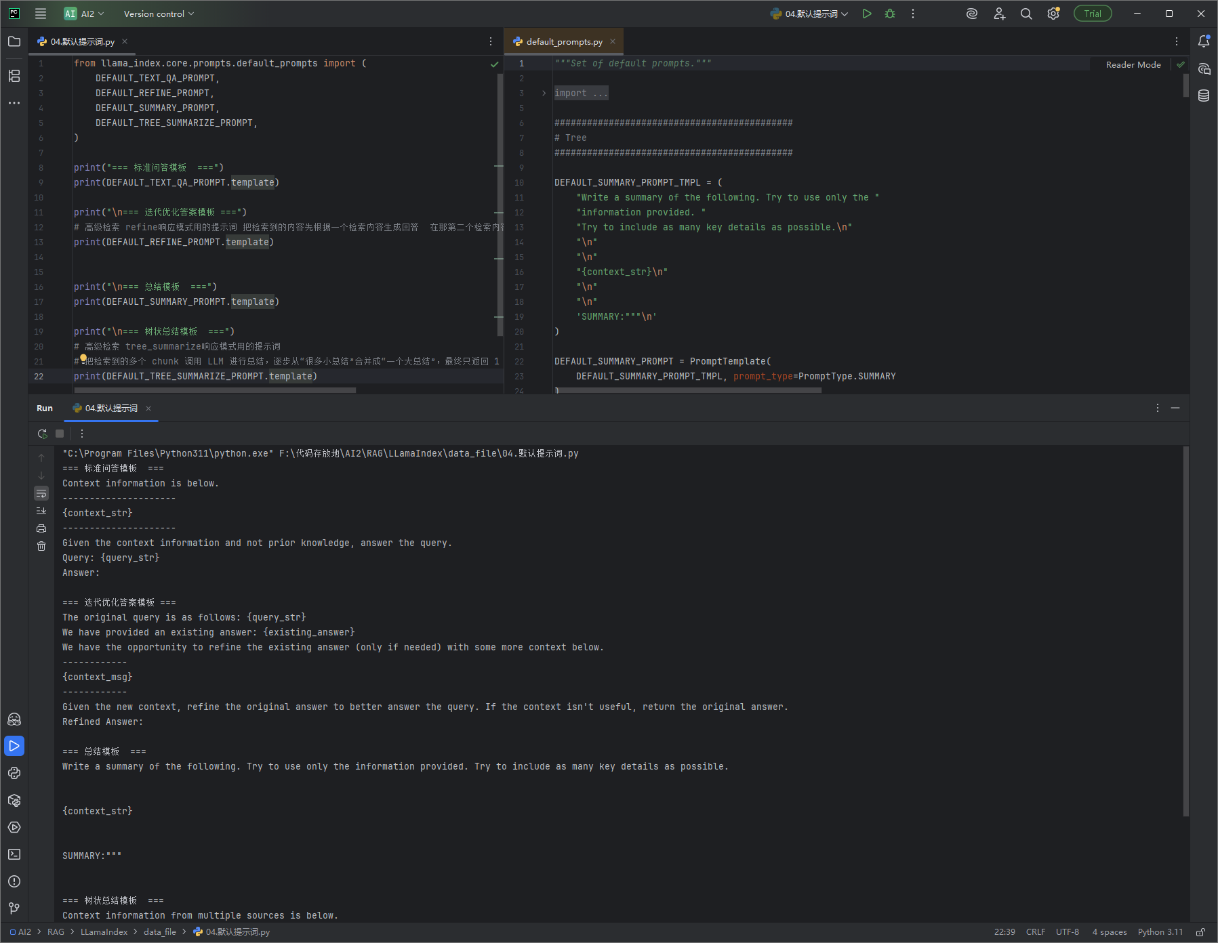Expand the Version control dropdown
The width and height of the screenshot is (1218, 943).
pos(159,14)
